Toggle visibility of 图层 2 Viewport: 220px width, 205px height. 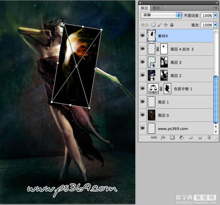coord(143,75)
